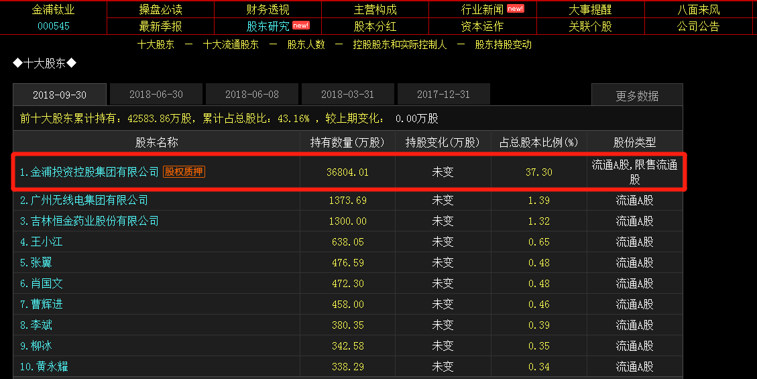The width and height of the screenshot is (757, 379).
Task: Click the holding value 638.05
Action: [347, 242]
